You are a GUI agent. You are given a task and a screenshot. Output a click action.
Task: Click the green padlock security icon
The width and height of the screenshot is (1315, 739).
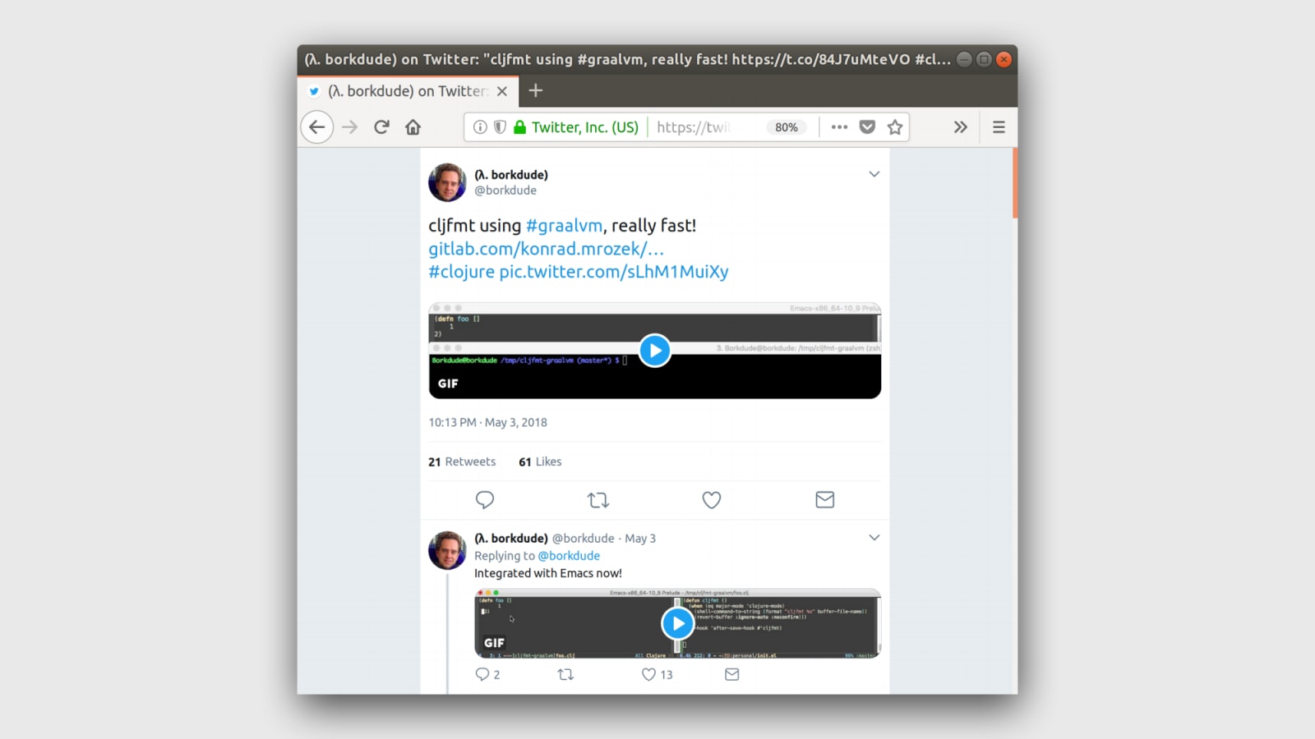(x=519, y=127)
